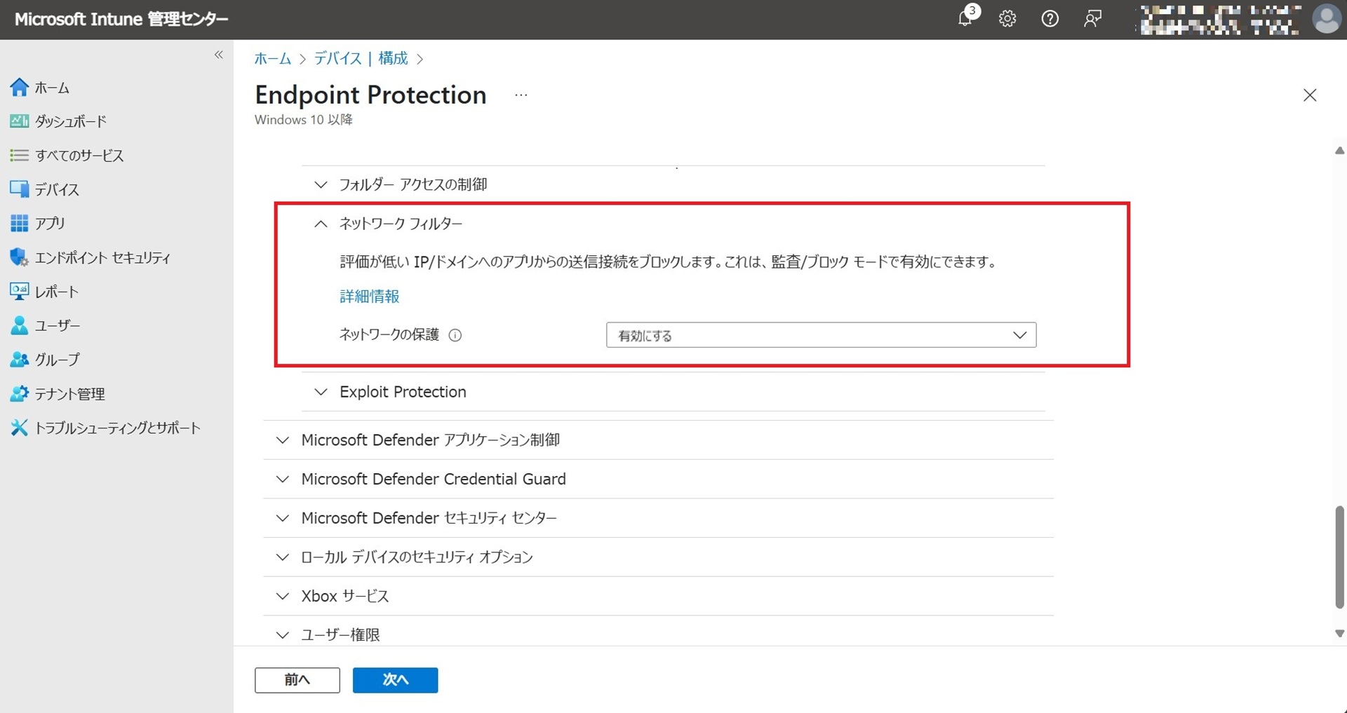Image resolution: width=1347 pixels, height=713 pixels.
Task: Follow the デバイス | 構成 breadcrumb link
Action: (x=361, y=58)
